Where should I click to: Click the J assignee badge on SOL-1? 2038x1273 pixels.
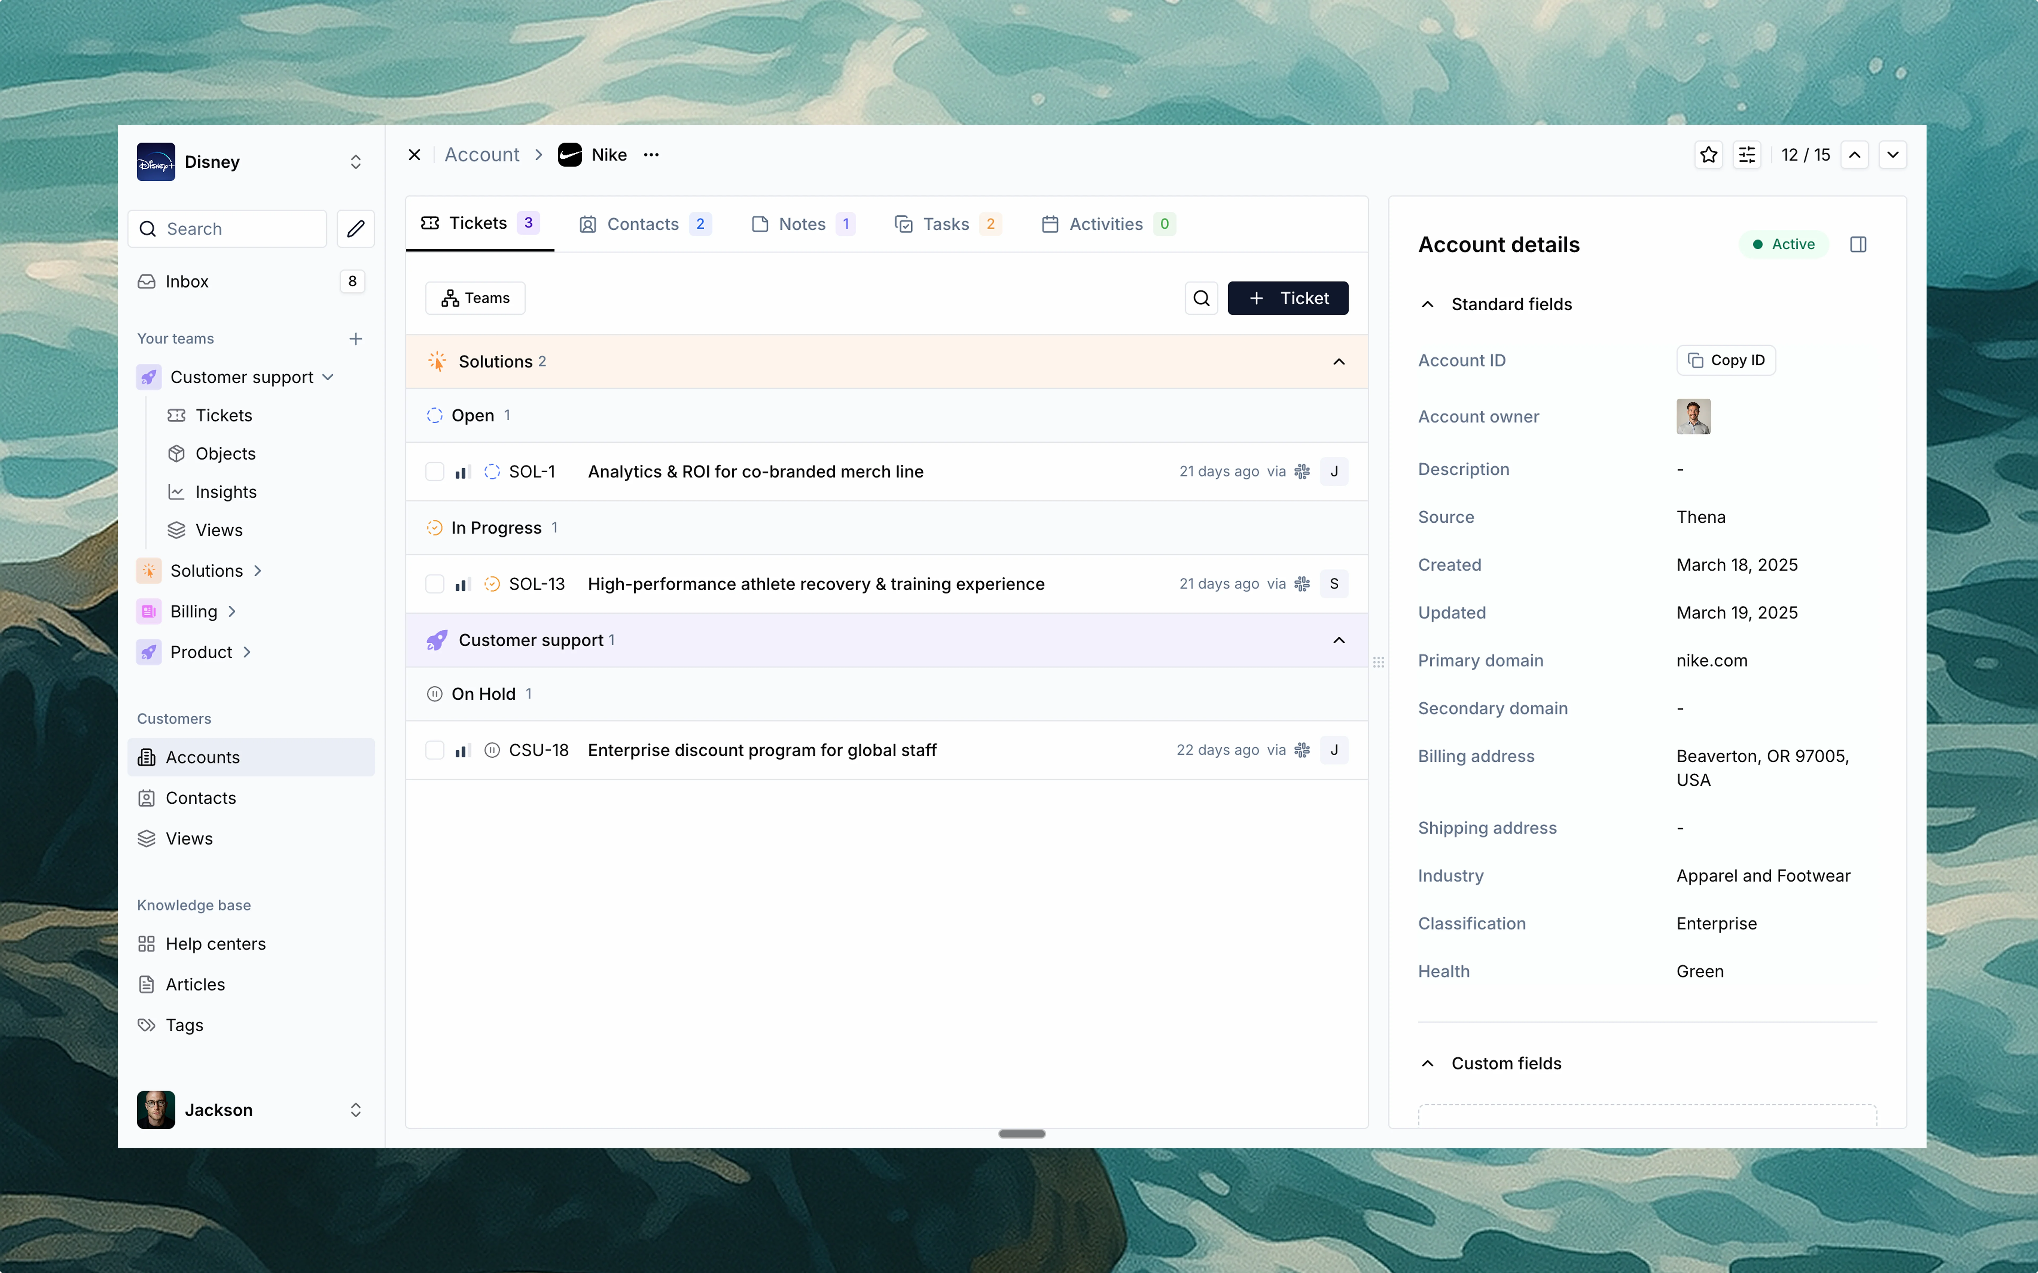click(1334, 472)
